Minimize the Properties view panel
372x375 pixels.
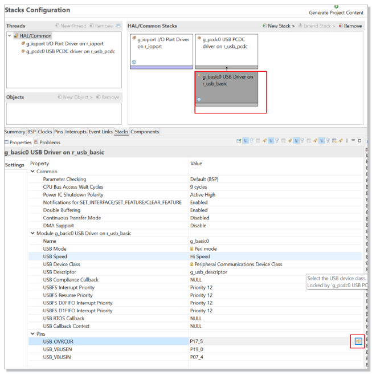tap(353, 141)
